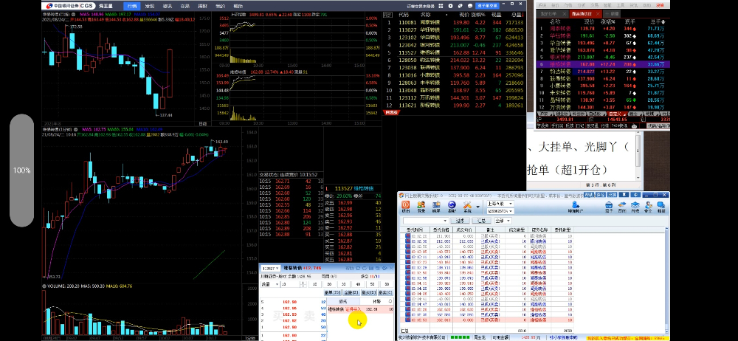Sort by 成交均价 column header
The height and width of the screenshot is (341, 738).
(x=464, y=230)
